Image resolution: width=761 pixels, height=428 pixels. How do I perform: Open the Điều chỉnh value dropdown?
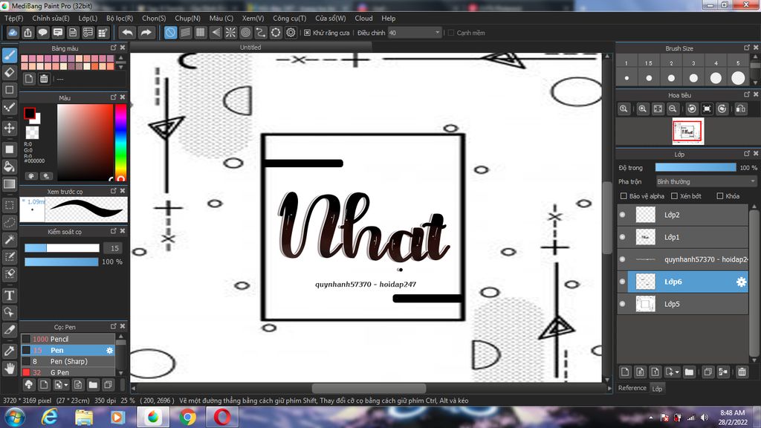(x=415, y=33)
